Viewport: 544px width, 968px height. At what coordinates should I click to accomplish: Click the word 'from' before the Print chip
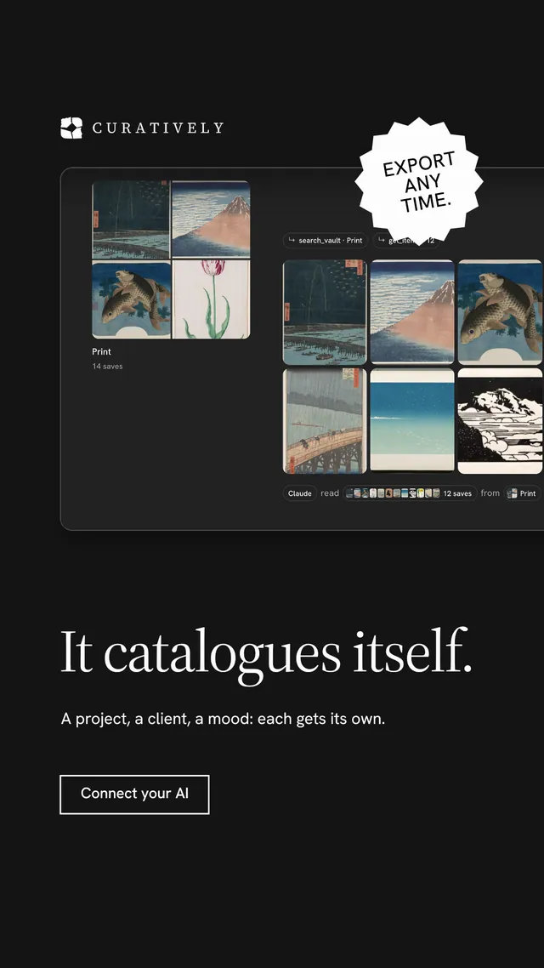(x=490, y=493)
